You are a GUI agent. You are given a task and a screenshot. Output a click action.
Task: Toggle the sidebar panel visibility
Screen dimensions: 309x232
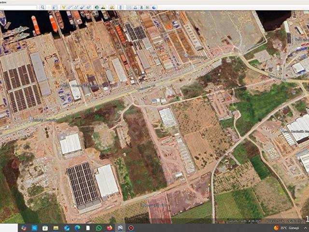click(x=55, y=8)
